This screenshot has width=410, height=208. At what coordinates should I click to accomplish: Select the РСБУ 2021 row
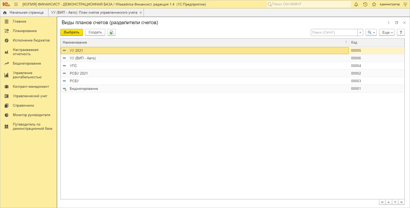pos(232,73)
